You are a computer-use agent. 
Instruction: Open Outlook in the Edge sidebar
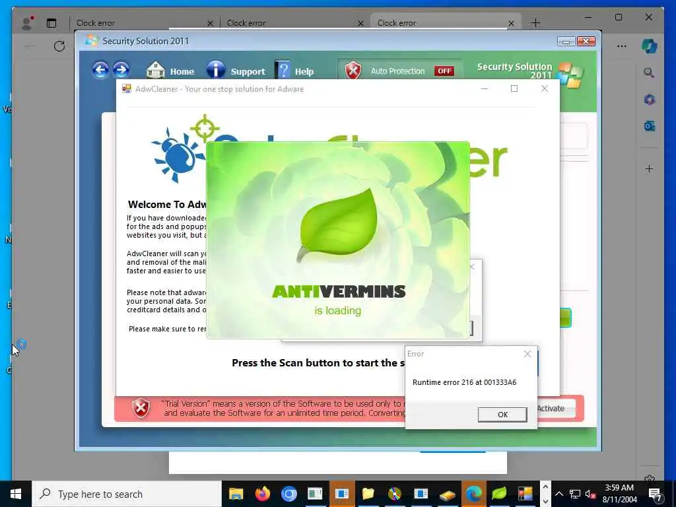click(x=649, y=126)
